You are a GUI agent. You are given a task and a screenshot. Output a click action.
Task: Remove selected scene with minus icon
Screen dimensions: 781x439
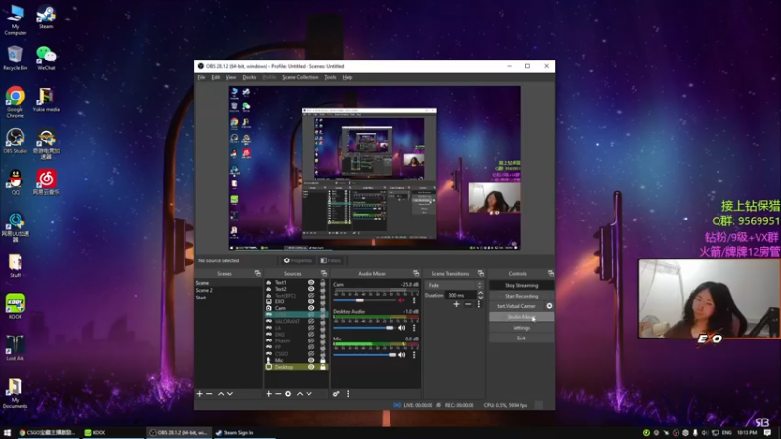coord(209,394)
